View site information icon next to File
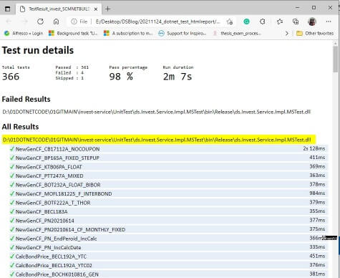The image size is (340, 278). (74, 21)
